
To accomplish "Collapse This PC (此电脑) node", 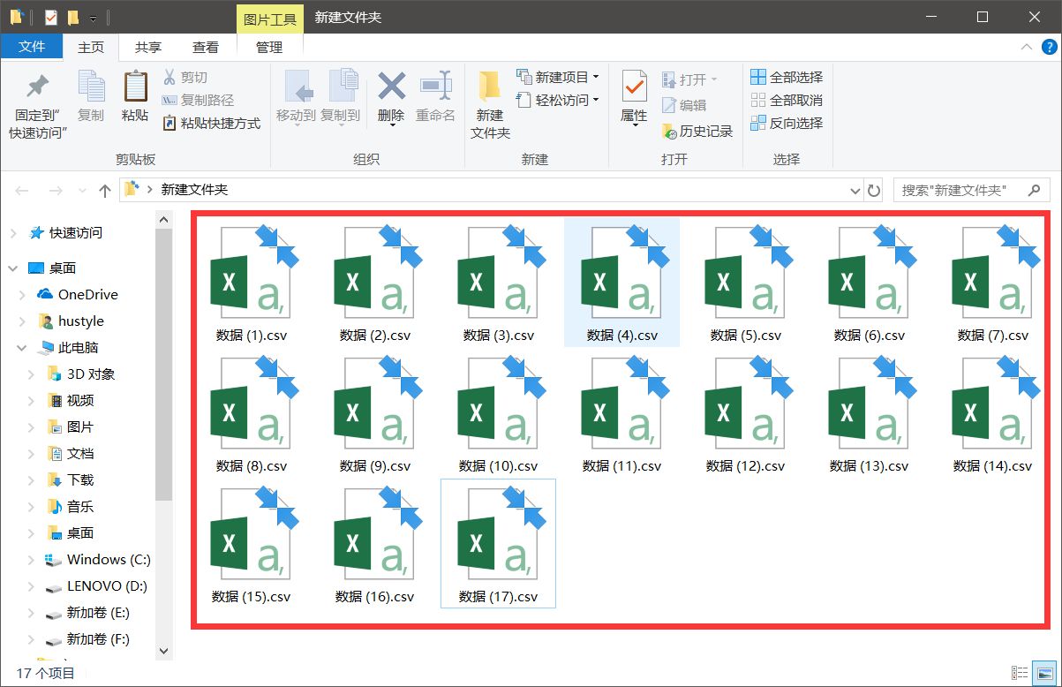I will coord(23,348).
